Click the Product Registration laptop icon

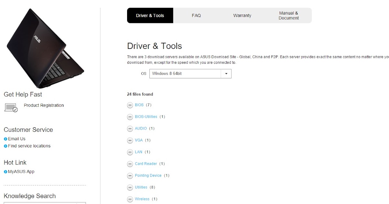click(x=11, y=108)
